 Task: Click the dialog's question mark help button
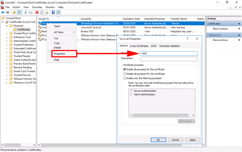click(187, 39)
